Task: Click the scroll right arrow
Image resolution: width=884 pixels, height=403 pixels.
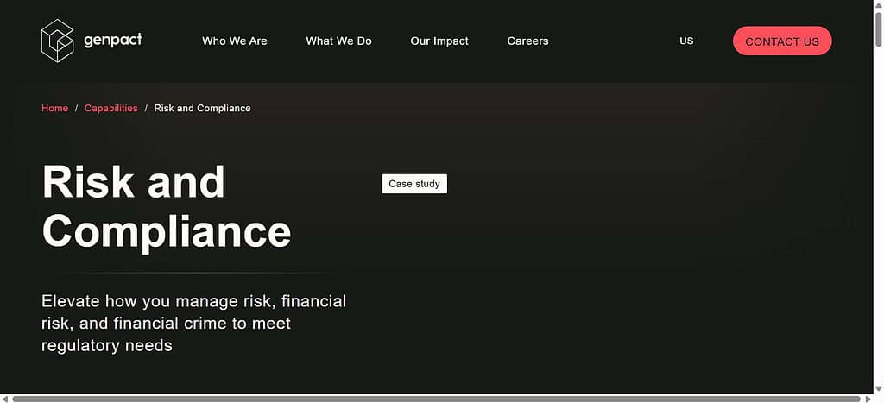Action: [868, 399]
